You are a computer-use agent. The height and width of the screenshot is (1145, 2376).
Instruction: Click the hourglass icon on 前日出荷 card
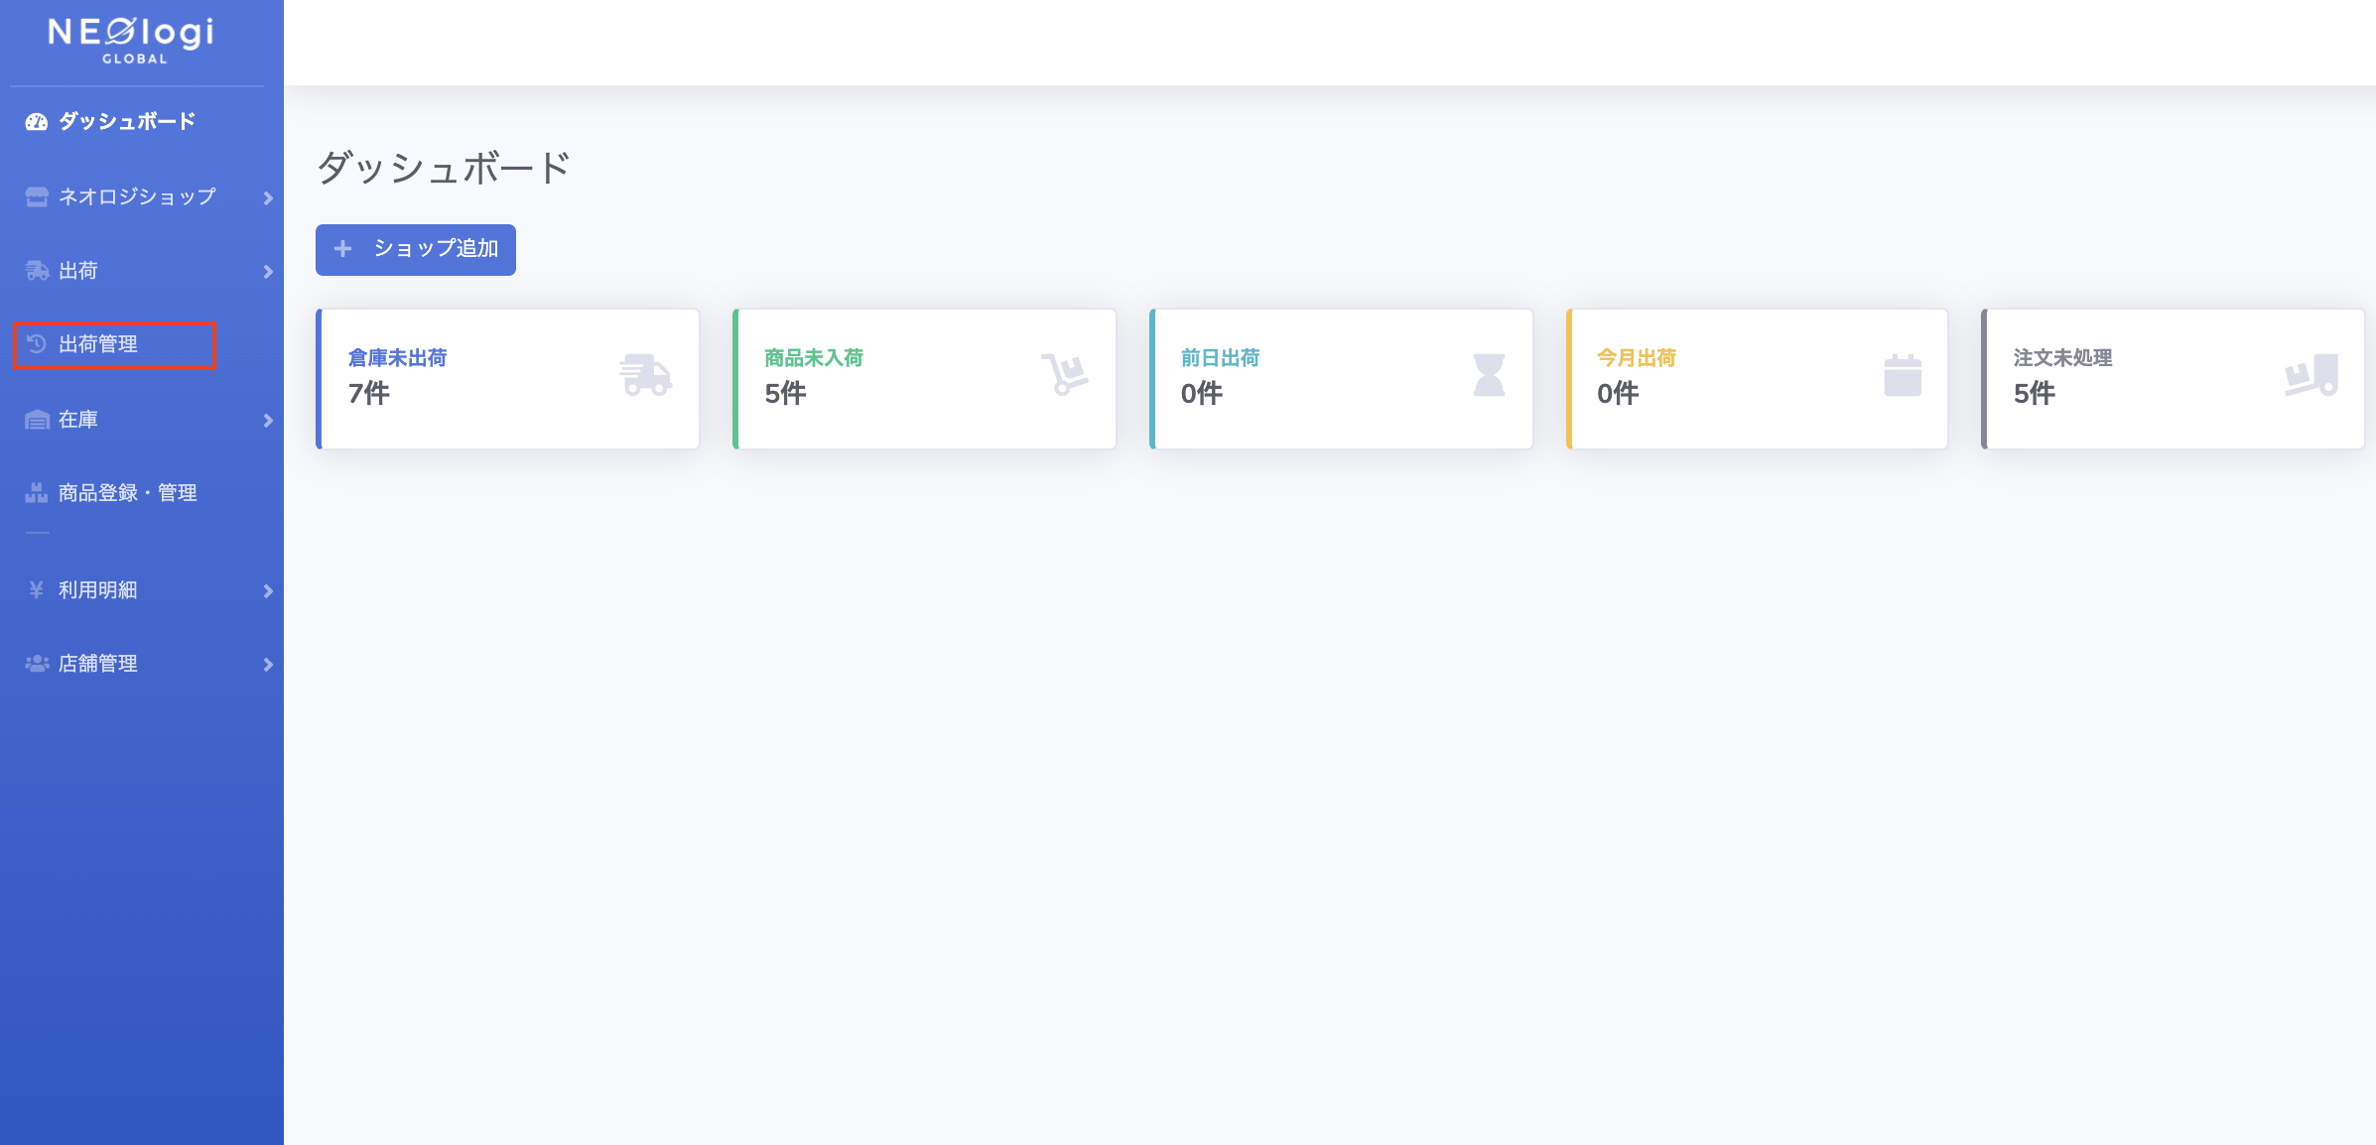point(1489,375)
